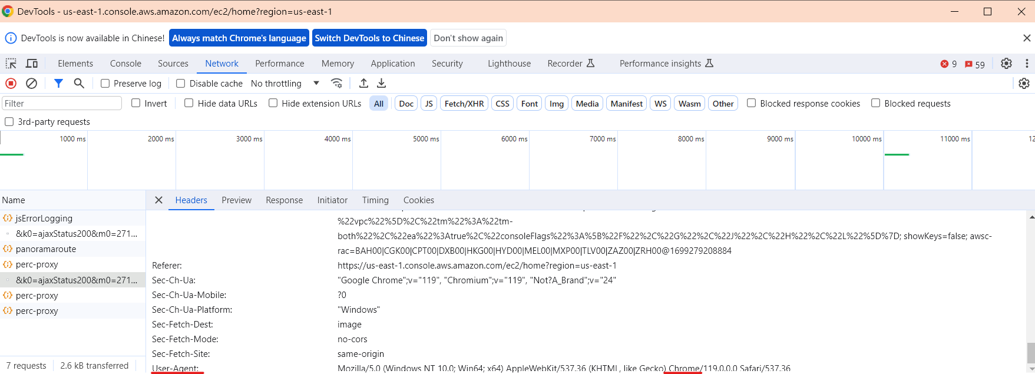The image size is (1035, 374).
Task: Switch to the Response tab
Action: pyautogui.click(x=285, y=200)
